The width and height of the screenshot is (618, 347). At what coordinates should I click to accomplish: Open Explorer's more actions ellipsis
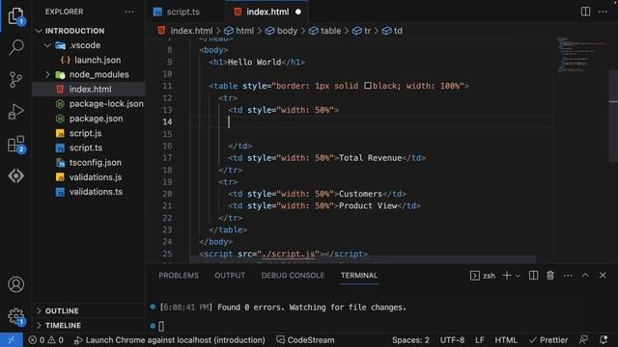(129, 12)
